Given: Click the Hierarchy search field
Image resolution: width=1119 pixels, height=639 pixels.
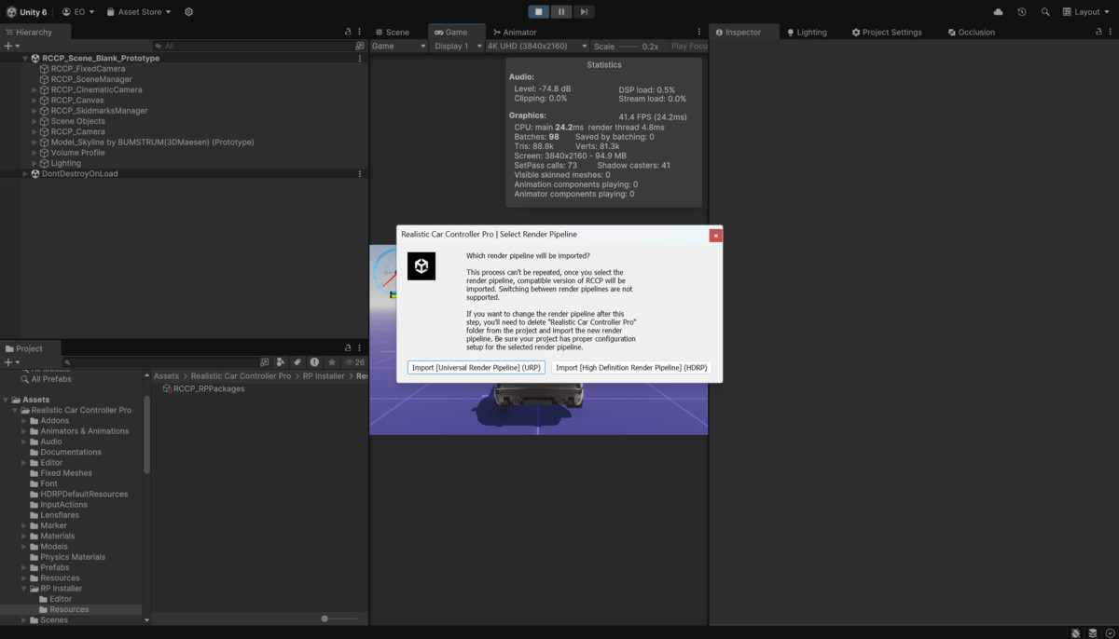Looking at the screenshot, I should (x=253, y=46).
